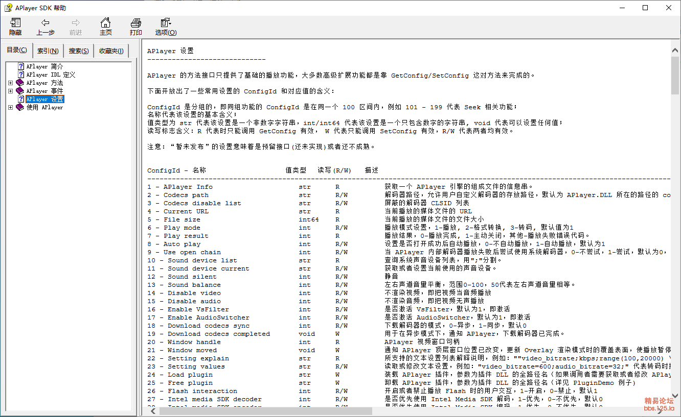Select 使用 APlayer in the tree

45,107
